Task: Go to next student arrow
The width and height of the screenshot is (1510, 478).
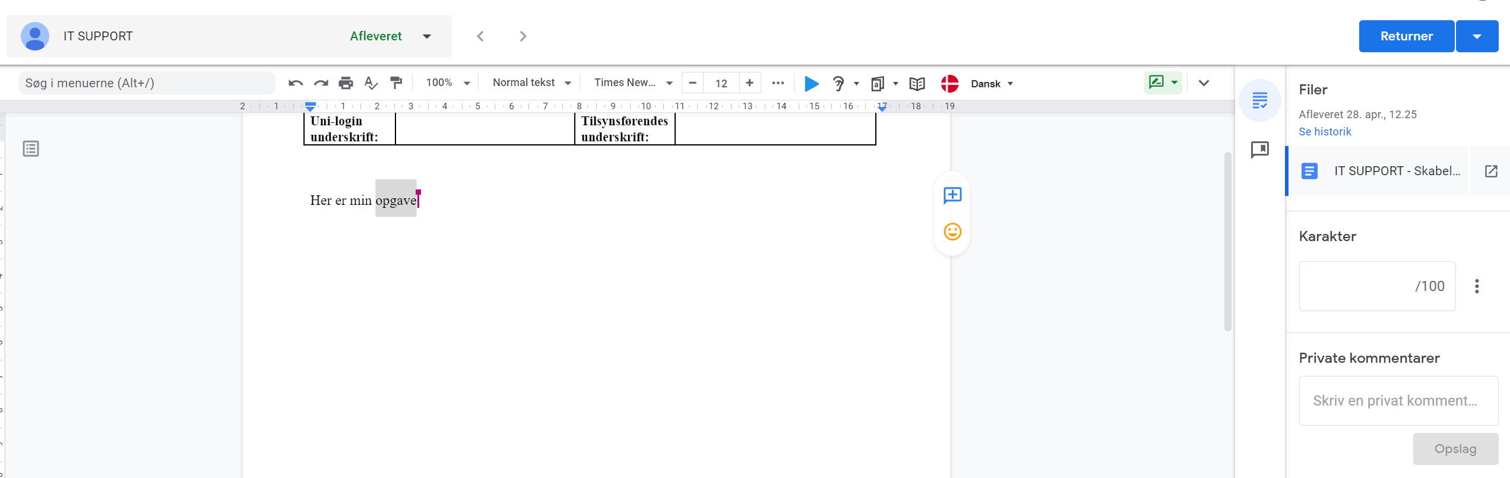Action: click(523, 36)
